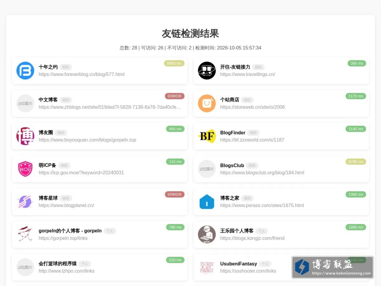Click the ERROR badge on 博客星球
The width and height of the screenshot is (381, 286).
pos(175,194)
